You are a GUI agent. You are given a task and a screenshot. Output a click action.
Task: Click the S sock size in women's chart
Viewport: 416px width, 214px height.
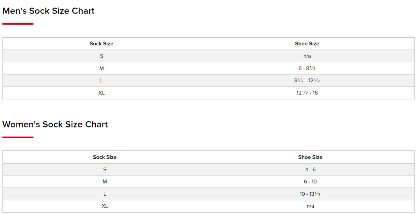click(105, 170)
